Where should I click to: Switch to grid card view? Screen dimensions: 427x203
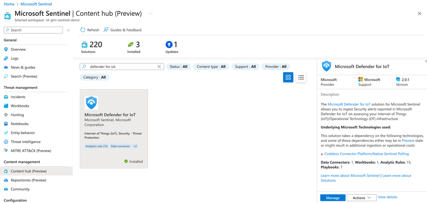point(288,77)
